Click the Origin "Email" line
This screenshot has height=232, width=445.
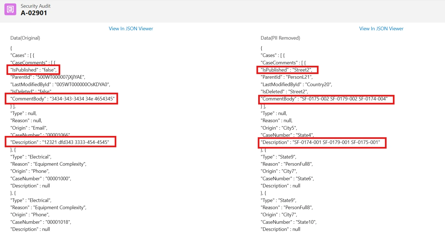[x=29, y=128]
